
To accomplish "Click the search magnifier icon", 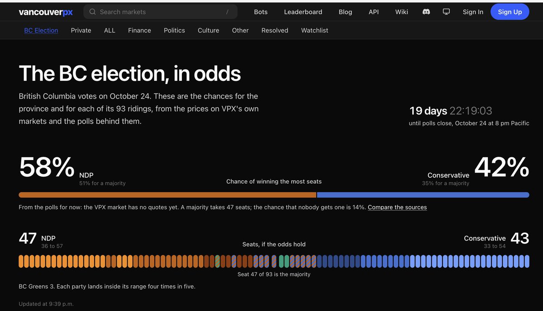I will (92, 12).
